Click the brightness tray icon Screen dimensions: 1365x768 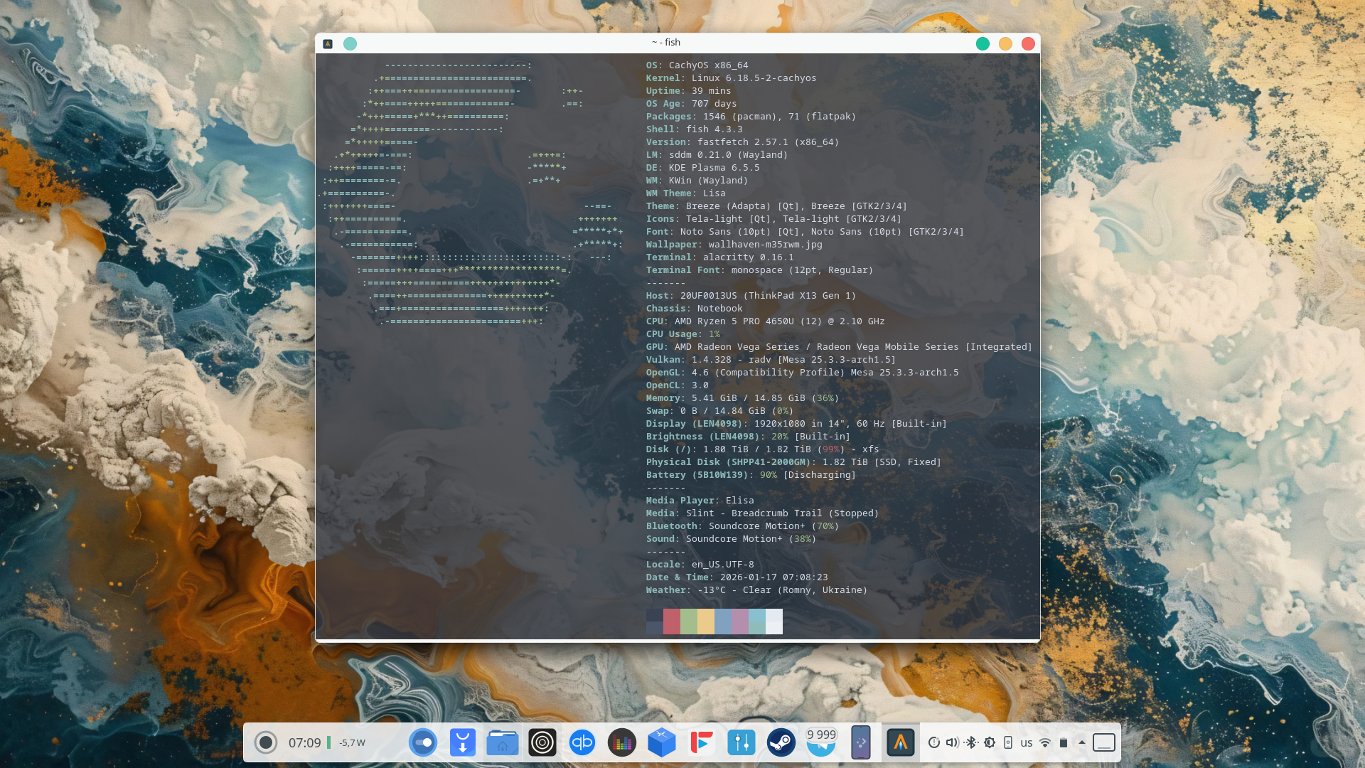[x=990, y=742]
